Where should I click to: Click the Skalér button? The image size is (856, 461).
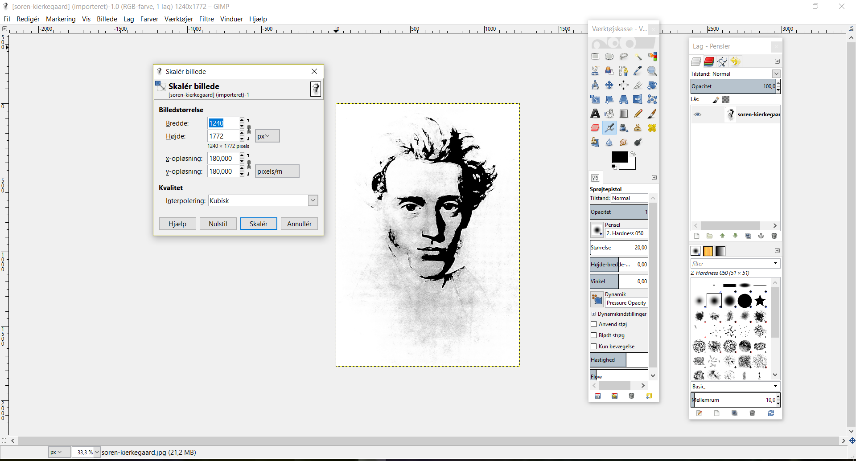click(x=259, y=224)
